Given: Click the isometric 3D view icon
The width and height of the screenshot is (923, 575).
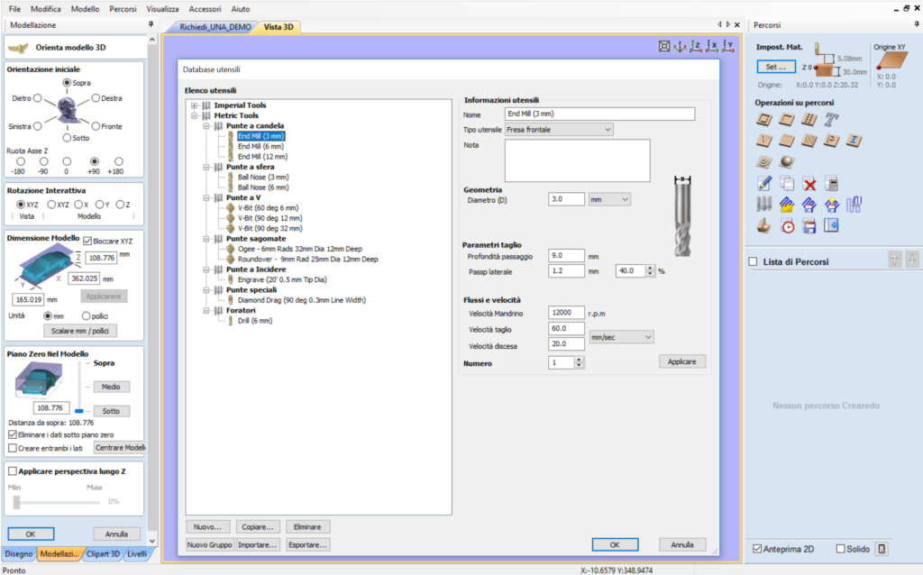Looking at the screenshot, I should pos(681,46).
